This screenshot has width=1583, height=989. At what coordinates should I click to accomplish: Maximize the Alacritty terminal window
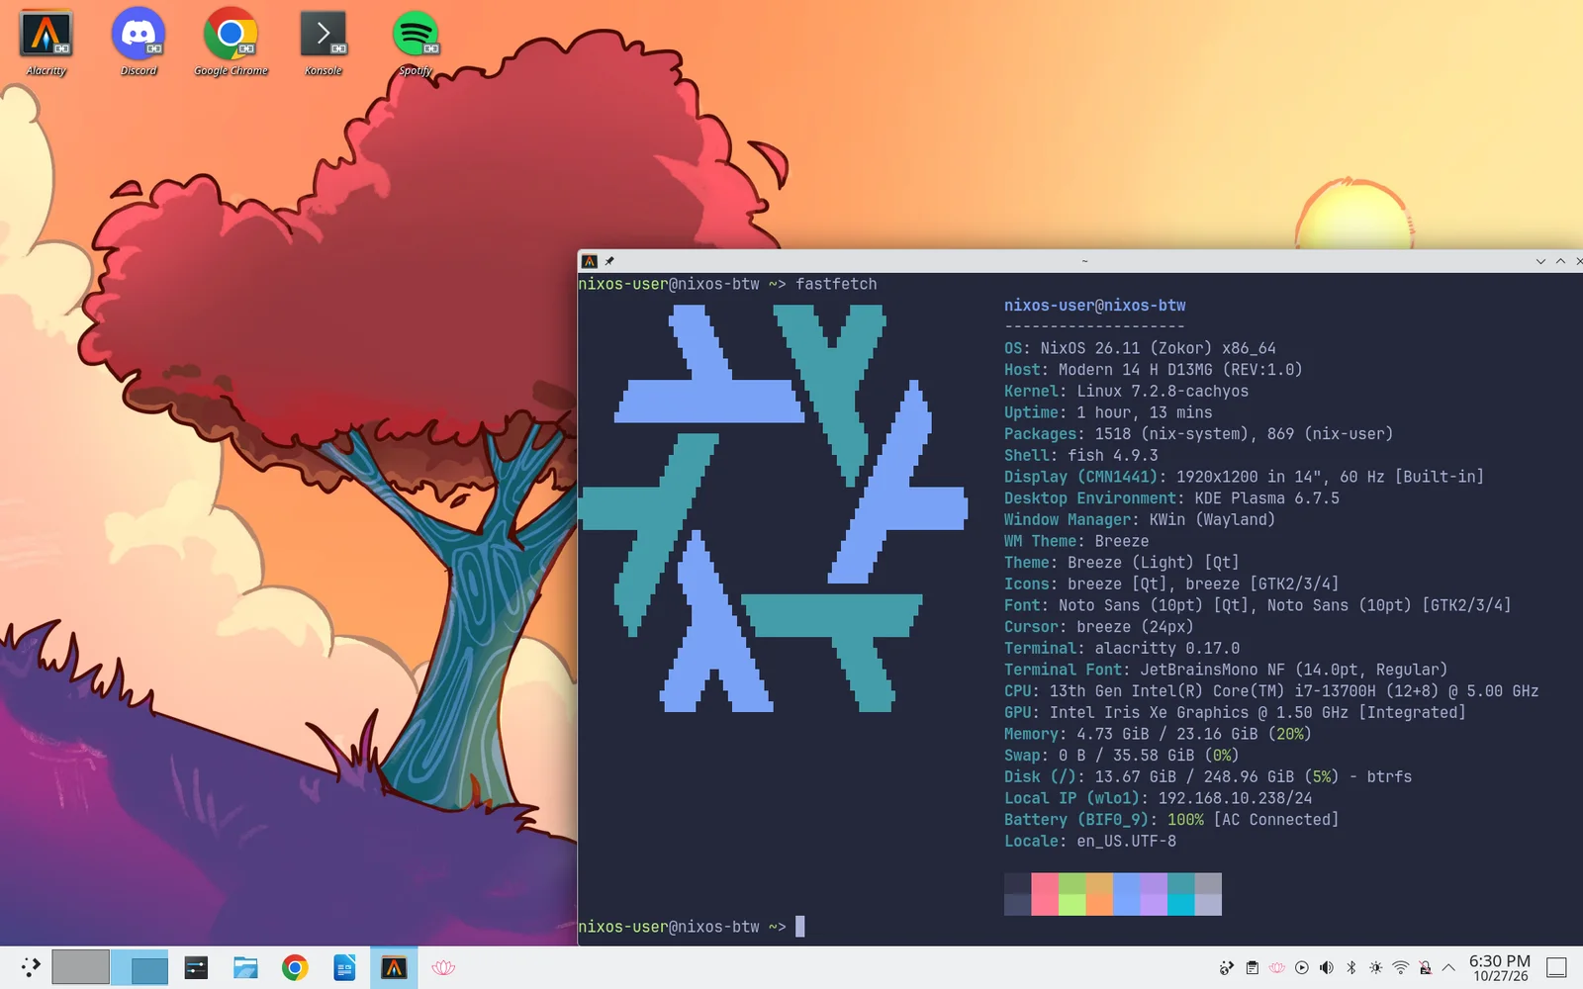pyautogui.click(x=1560, y=261)
